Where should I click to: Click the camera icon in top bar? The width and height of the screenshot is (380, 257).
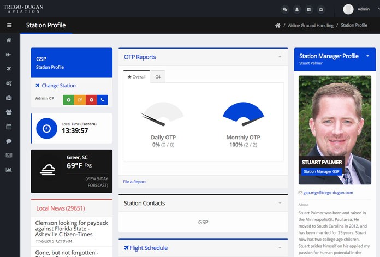321,9
